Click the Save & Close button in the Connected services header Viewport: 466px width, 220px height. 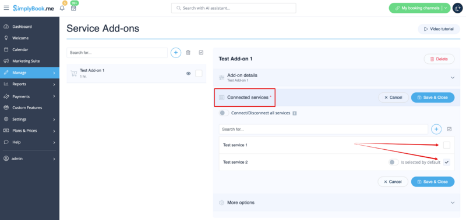[x=433, y=98]
